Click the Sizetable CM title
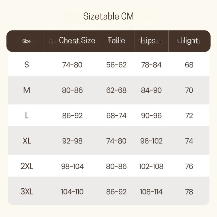The width and height of the screenshot is (217, 217). coord(108,16)
